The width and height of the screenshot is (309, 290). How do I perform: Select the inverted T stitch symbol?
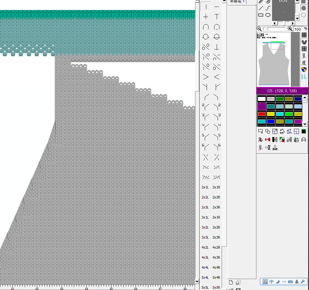pos(217,47)
